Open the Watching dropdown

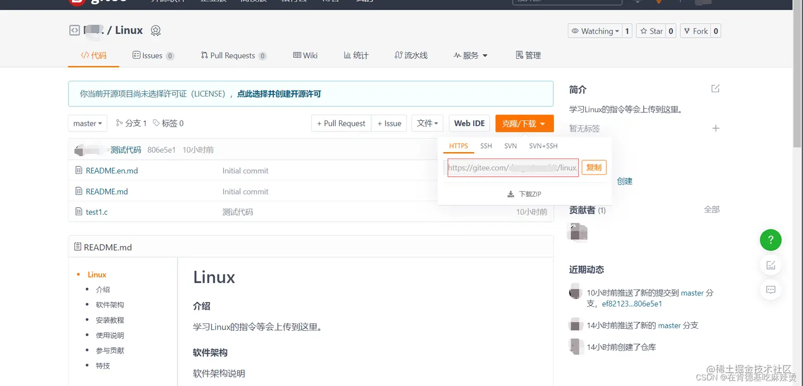(595, 31)
